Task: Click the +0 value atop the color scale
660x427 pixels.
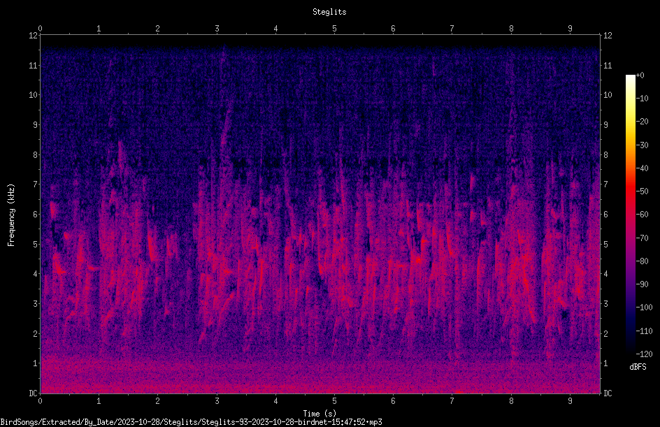Action: click(x=640, y=75)
